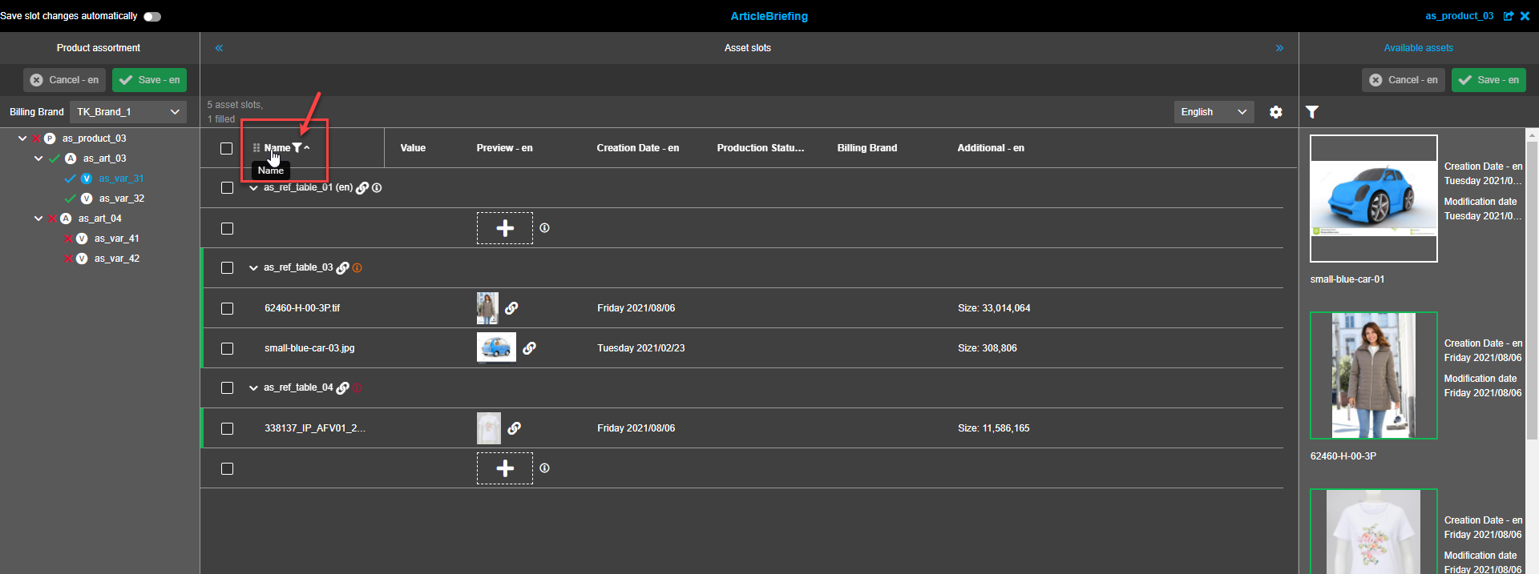Show info beside as_ref_table_04 empty slot
The height and width of the screenshot is (574, 1539).
click(545, 468)
